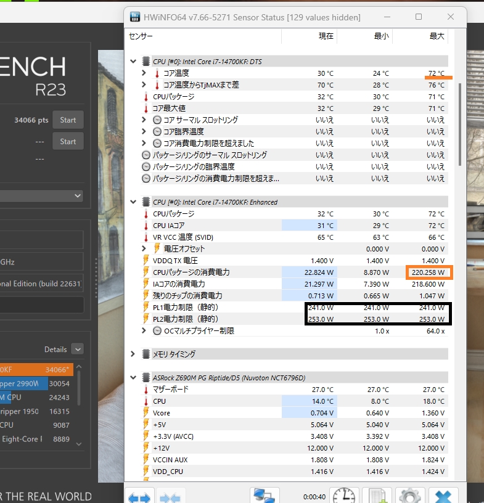Select the Eight-Core 8889 ranking entry
The width and height of the screenshot is (484, 503).
coord(36,439)
